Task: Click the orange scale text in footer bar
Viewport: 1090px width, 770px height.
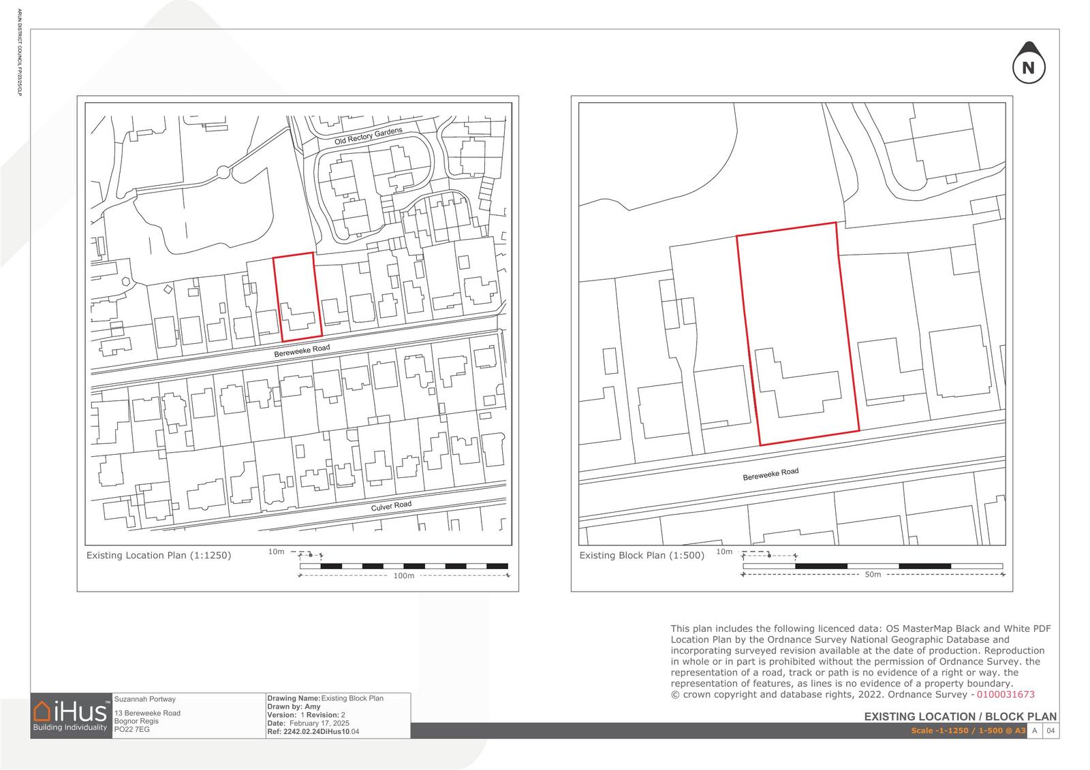Action: (967, 731)
